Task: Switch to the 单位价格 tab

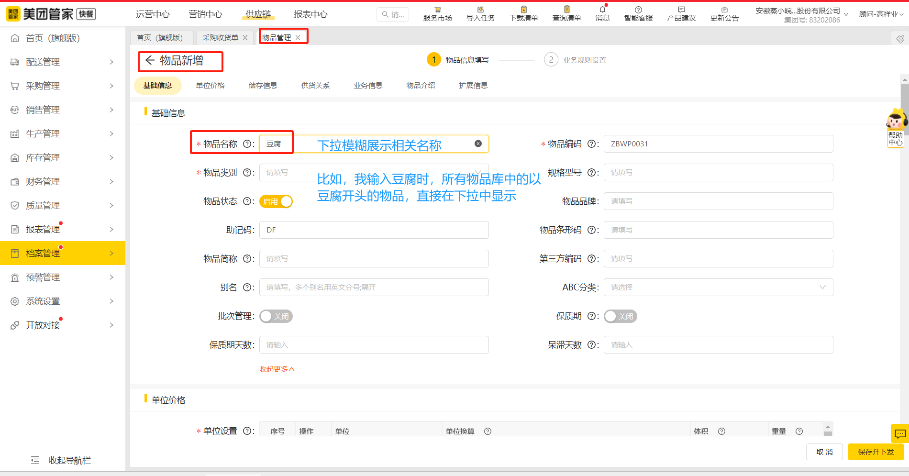Action: tap(210, 85)
